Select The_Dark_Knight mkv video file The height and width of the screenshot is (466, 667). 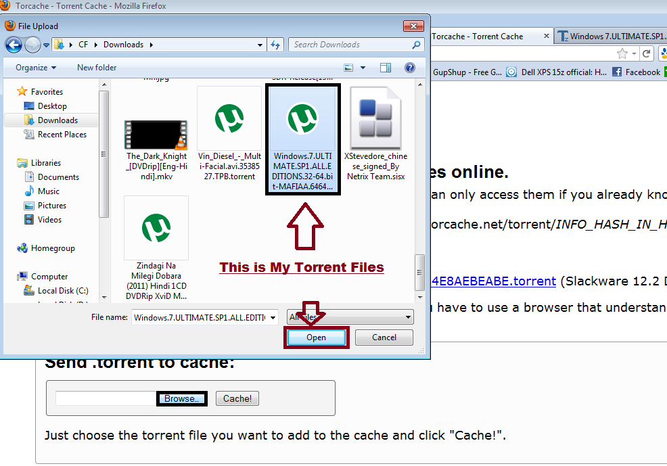pos(156,149)
